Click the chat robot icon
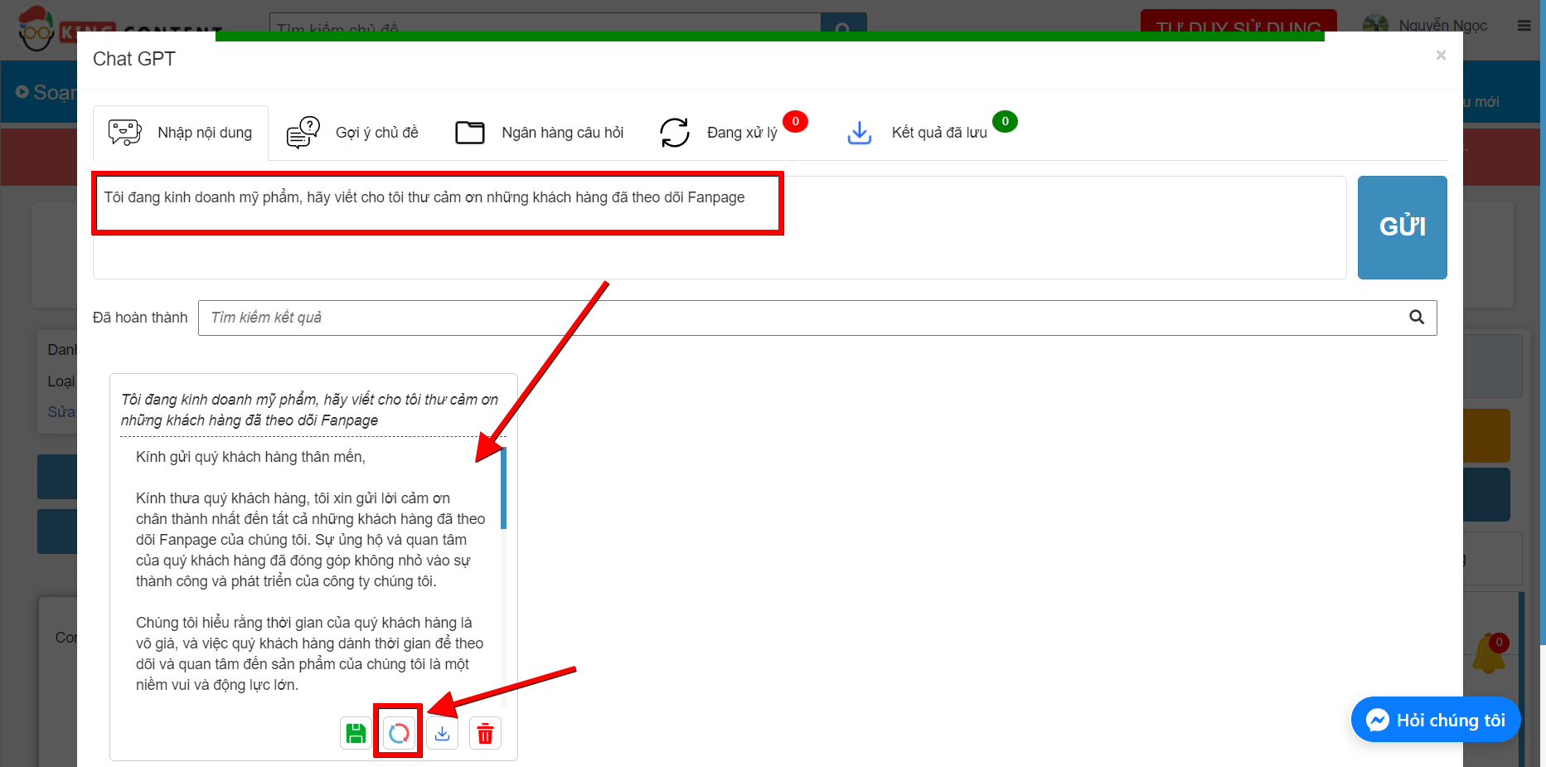The height and width of the screenshot is (767, 1546). 125,133
